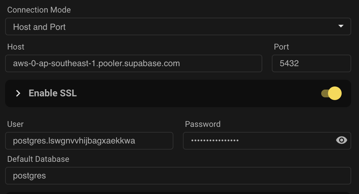Screen dimensions: 359x194
Task: Select the 'Host and Port' value text
Action: [40, 27]
